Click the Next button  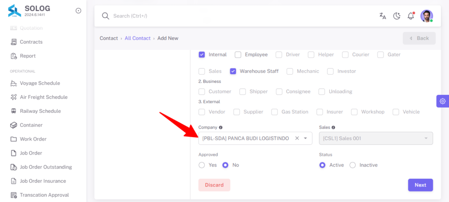[420, 185]
